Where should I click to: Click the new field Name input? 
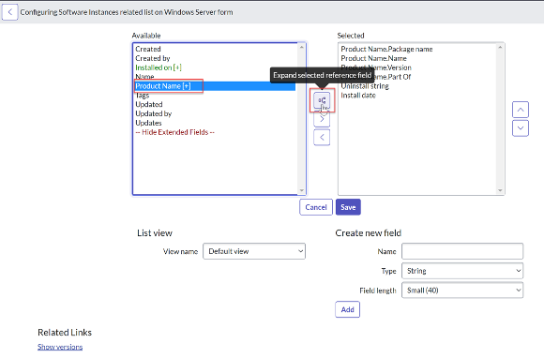point(462,251)
